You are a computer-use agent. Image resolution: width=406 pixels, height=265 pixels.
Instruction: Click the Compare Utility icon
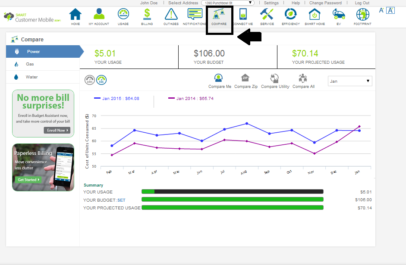(x=275, y=78)
